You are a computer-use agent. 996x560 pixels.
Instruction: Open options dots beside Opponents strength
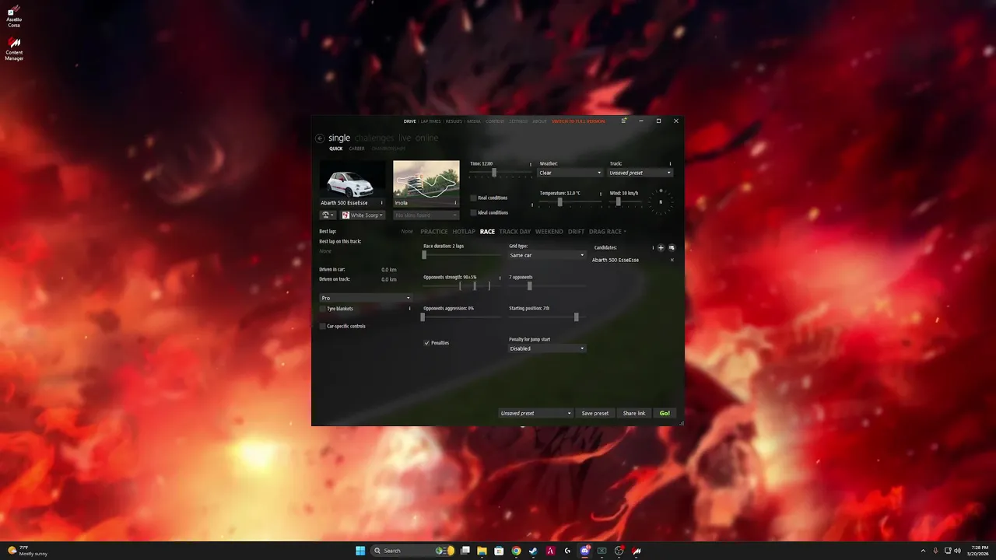coord(500,278)
